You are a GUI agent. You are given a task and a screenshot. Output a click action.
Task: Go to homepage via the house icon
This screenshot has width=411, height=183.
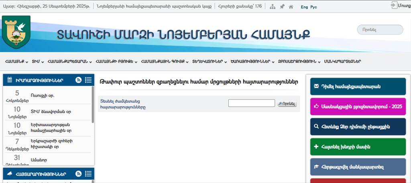tap(291, 7)
